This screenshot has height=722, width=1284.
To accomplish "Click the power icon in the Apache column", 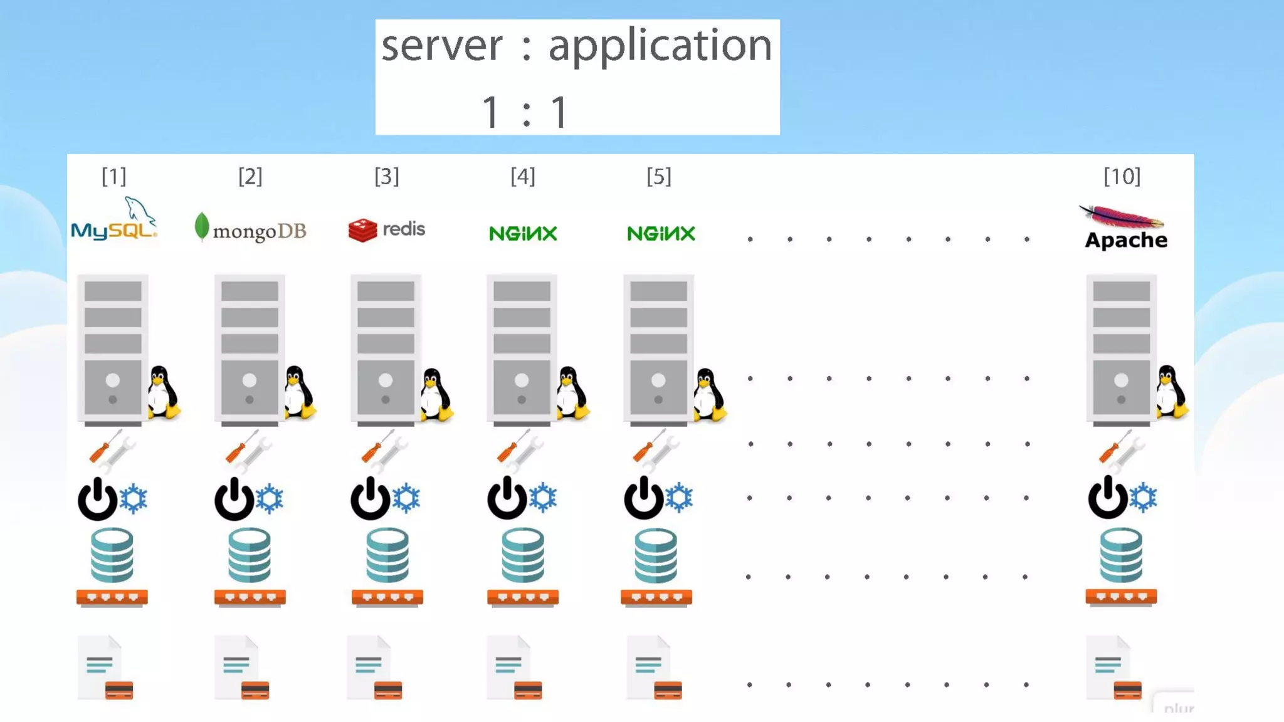I will [1107, 498].
